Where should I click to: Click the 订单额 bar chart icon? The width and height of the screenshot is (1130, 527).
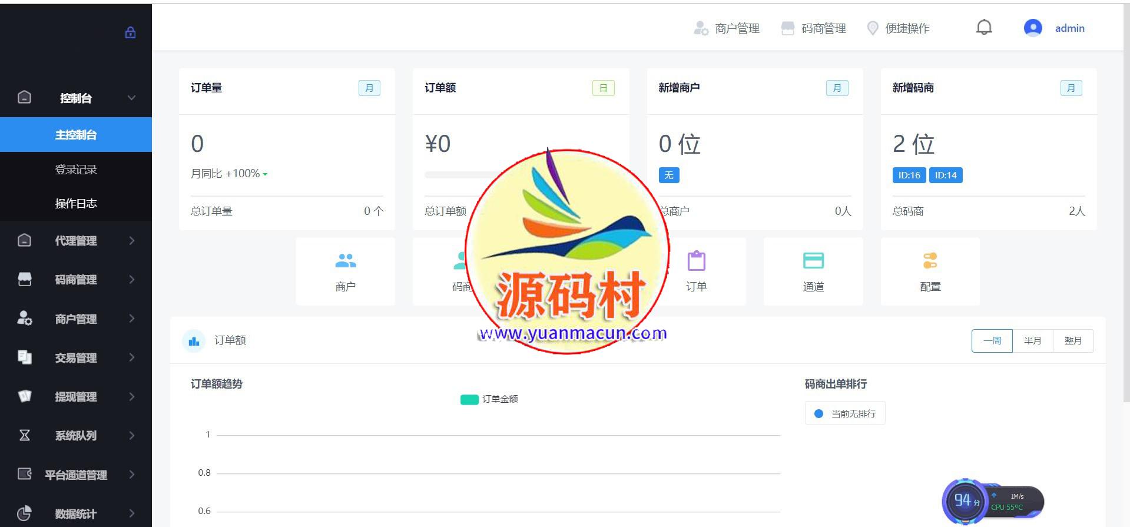point(194,341)
